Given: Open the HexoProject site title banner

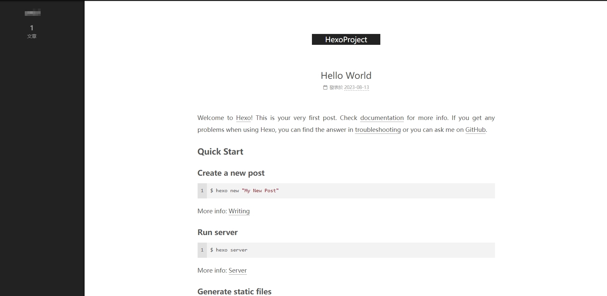Looking at the screenshot, I should coord(346,40).
